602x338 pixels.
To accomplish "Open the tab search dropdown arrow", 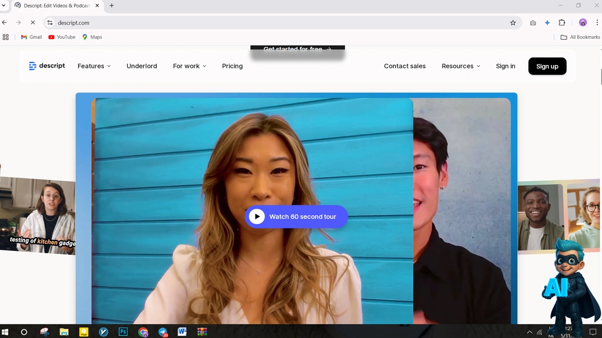I will pyautogui.click(x=4, y=6).
